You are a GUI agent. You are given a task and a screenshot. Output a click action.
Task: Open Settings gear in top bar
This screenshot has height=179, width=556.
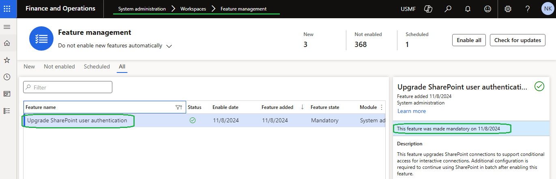508,9
